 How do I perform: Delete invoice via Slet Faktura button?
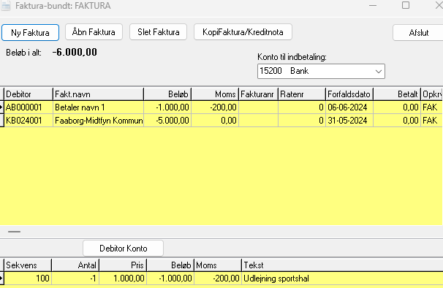click(x=158, y=32)
